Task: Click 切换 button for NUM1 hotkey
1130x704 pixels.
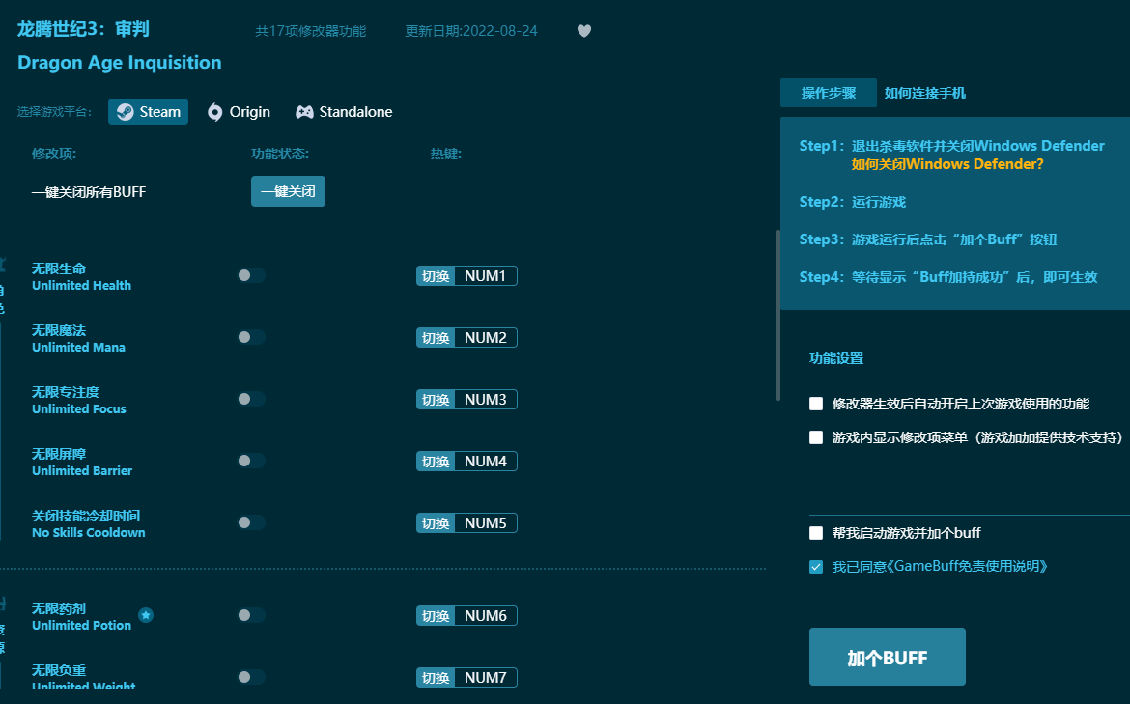Action: pyautogui.click(x=436, y=276)
